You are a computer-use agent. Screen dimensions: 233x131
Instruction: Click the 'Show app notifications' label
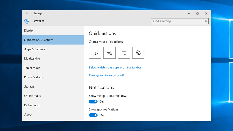[x=104, y=109]
